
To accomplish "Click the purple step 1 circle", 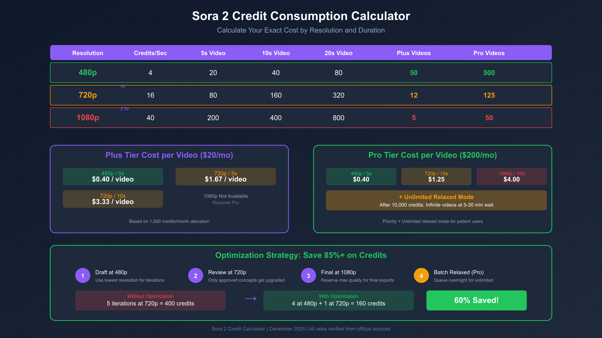I will [83, 275].
